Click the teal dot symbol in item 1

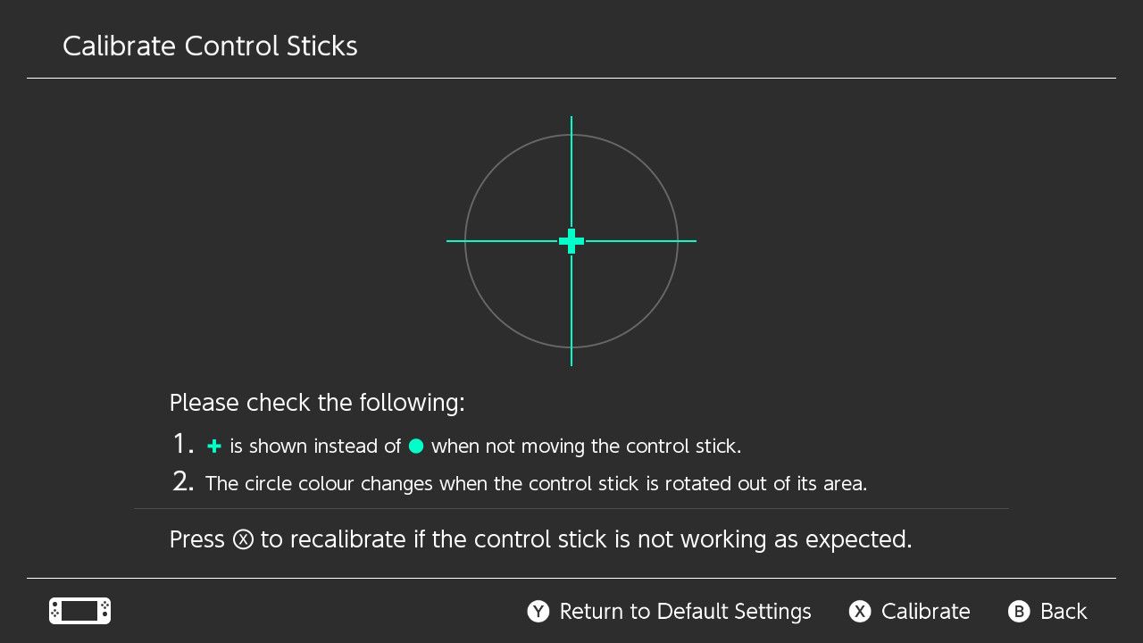[x=414, y=446]
